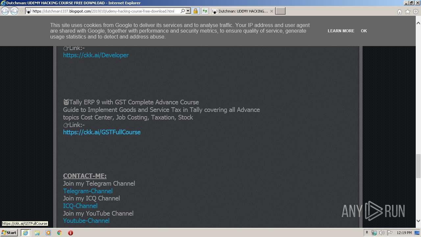Click the page favicon in address bar

[x=29, y=11]
